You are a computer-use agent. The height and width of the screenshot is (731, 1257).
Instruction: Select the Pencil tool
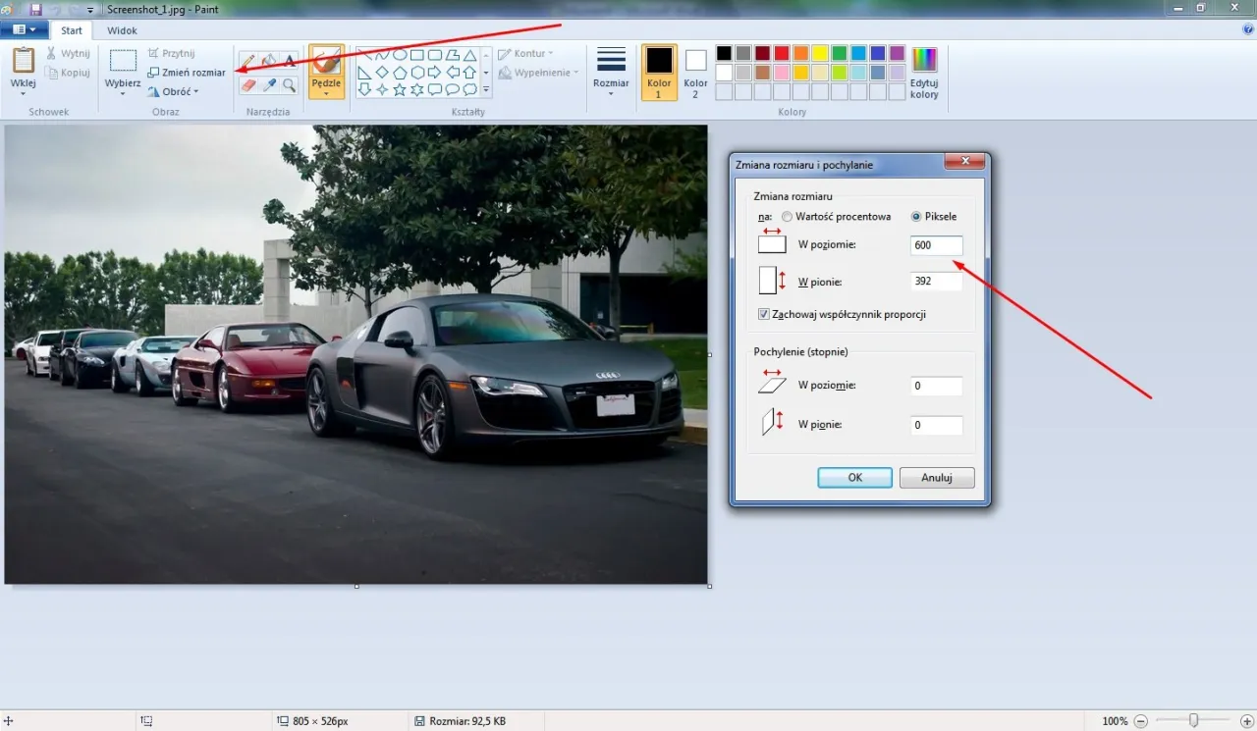(248, 61)
